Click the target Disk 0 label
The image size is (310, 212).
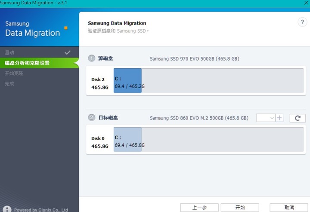pos(98,138)
